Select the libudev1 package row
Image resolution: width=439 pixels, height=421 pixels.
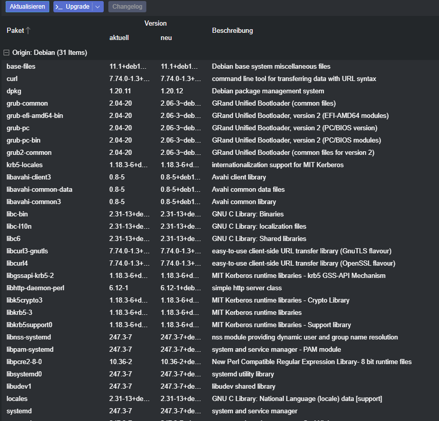[220, 386]
